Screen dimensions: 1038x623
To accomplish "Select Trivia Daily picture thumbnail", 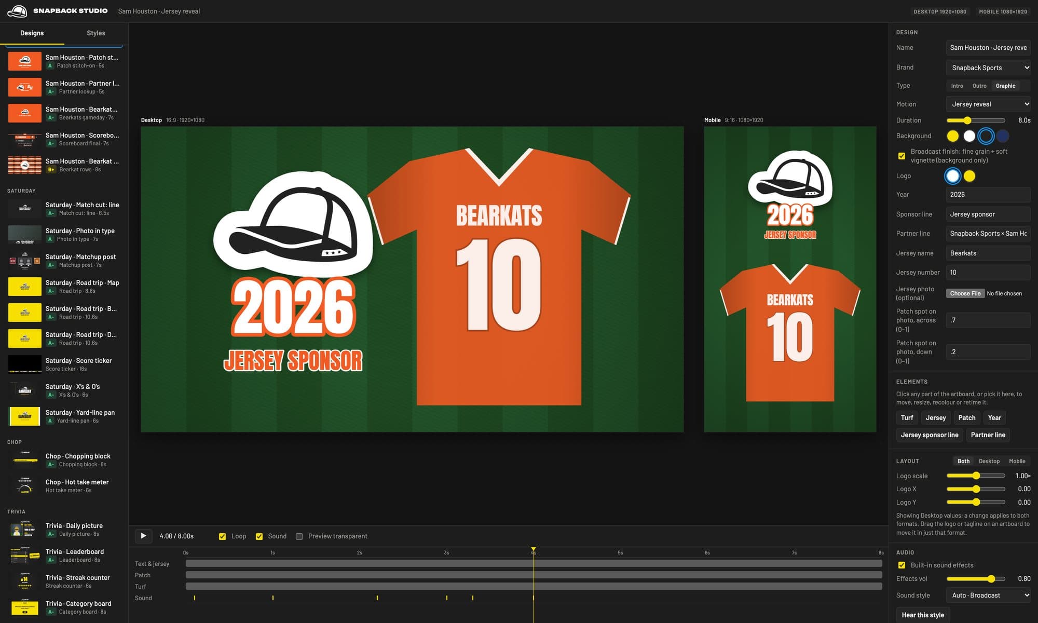I will [x=25, y=530].
